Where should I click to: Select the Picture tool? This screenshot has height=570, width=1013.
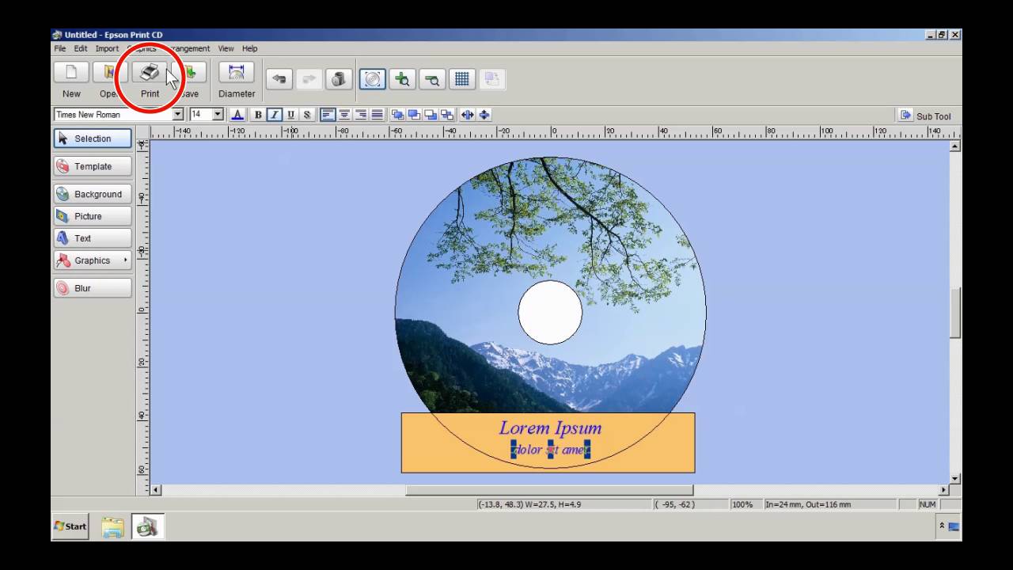(93, 216)
